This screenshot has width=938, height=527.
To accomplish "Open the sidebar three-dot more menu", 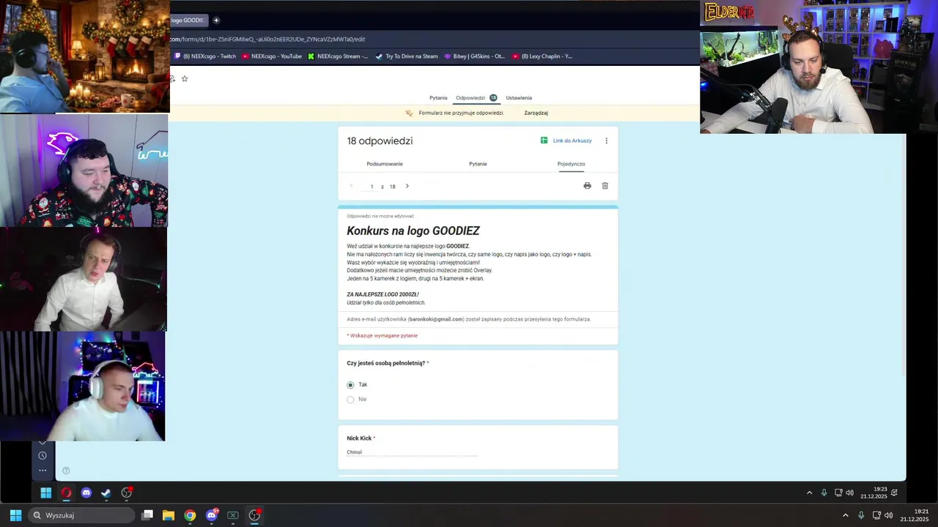I will (43, 470).
